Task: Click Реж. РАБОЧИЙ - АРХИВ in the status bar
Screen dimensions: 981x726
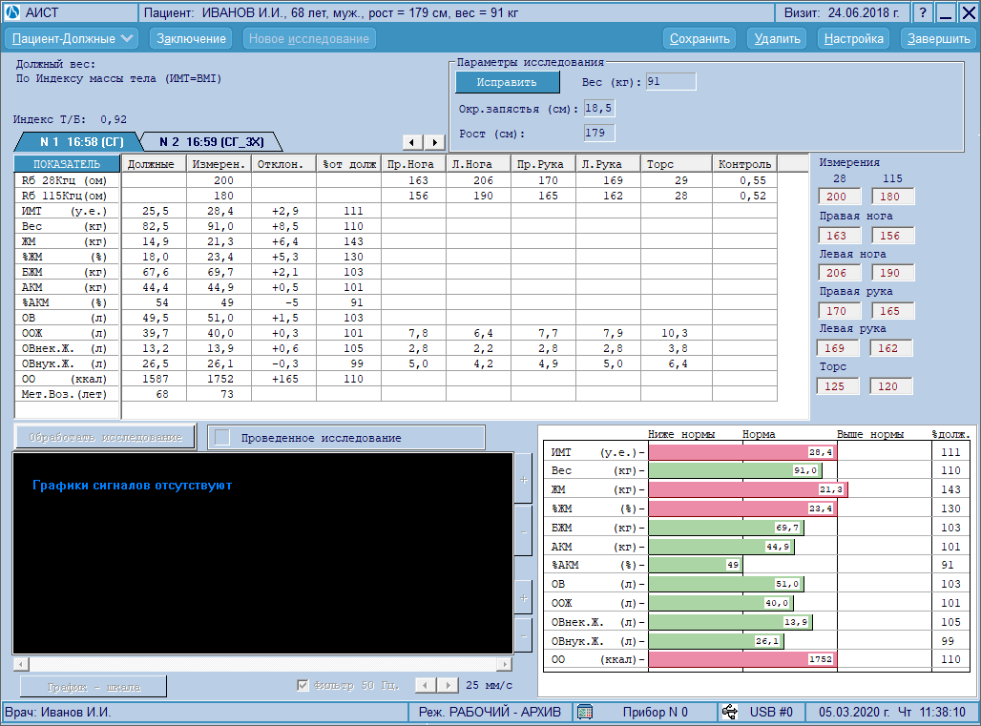Action: (490, 713)
